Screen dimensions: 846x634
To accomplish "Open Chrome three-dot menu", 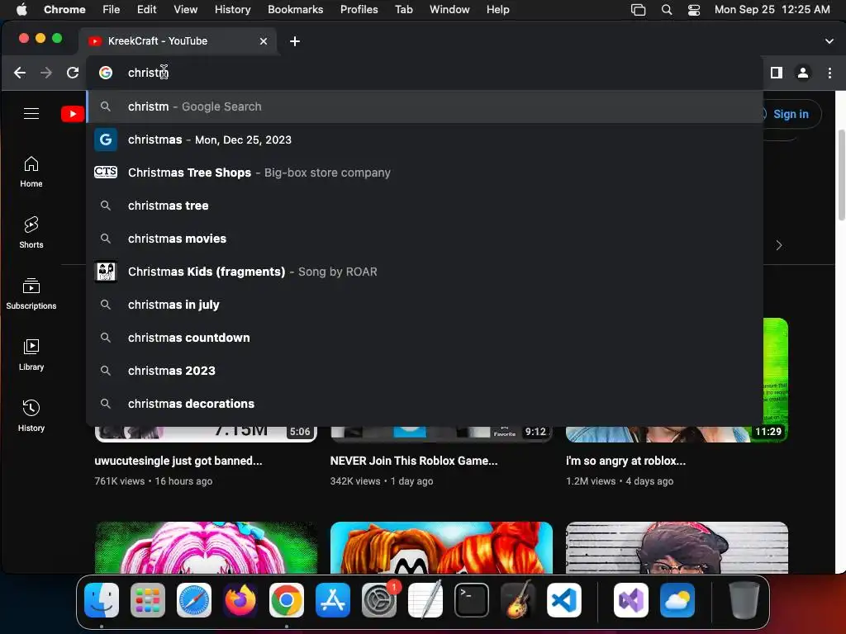I will coord(829,73).
